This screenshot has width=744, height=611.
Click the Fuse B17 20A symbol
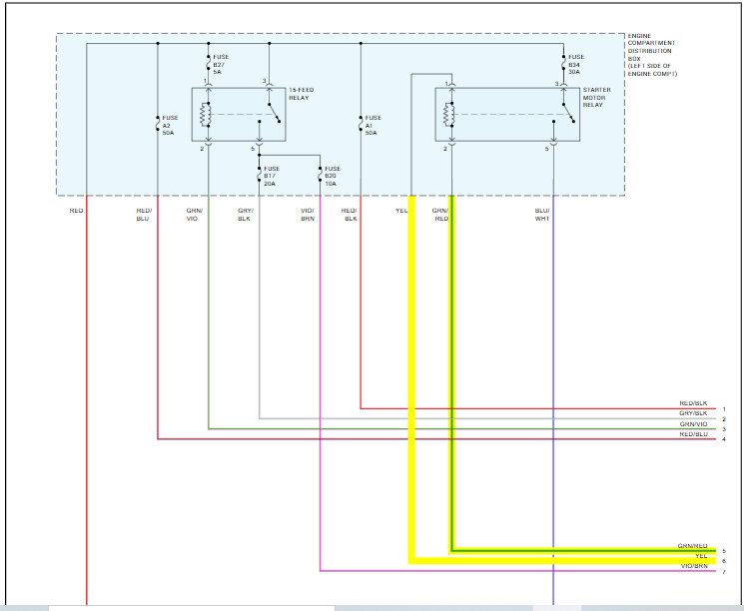(260, 174)
